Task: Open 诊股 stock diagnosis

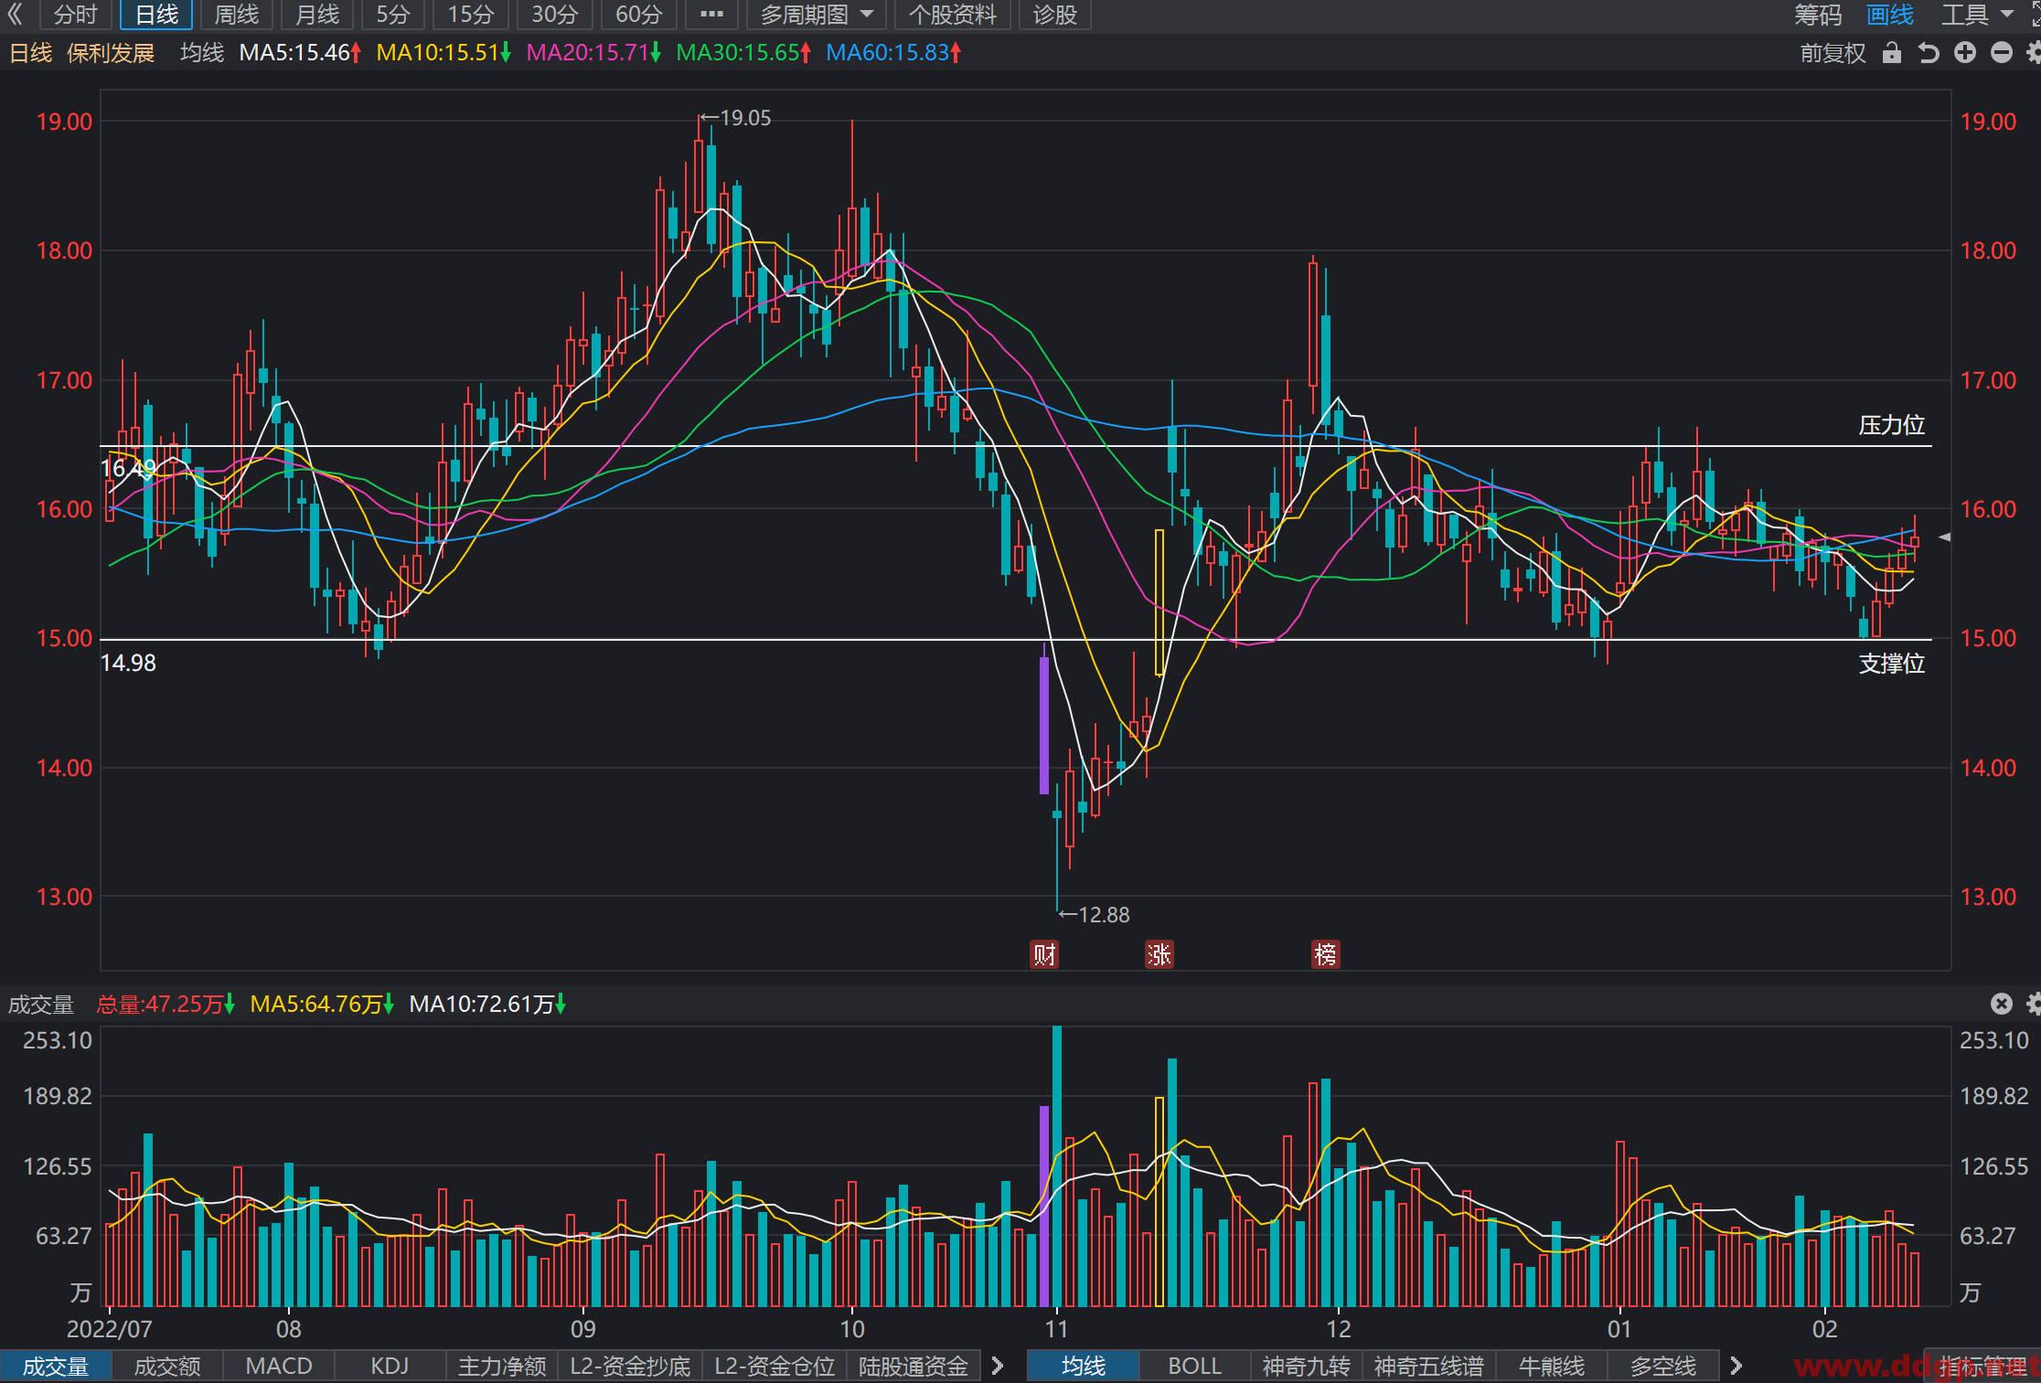Action: click(x=1054, y=15)
